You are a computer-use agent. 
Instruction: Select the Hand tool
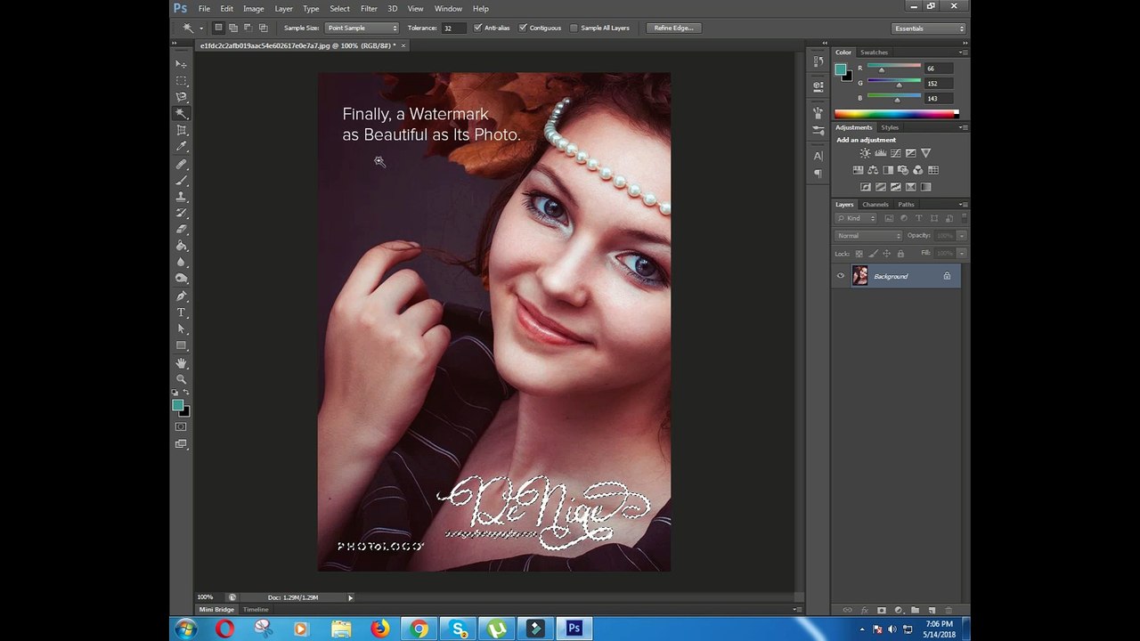(181, 363)
